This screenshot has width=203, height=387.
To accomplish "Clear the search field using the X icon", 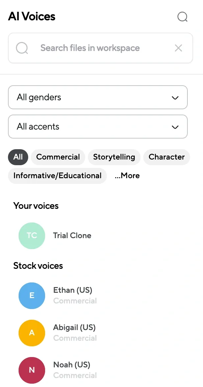I will coord(178,48).
